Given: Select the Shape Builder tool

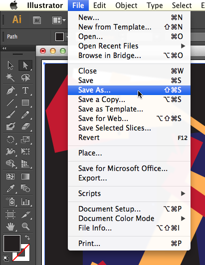Looking at the screenshot, I should click(10, 163).
